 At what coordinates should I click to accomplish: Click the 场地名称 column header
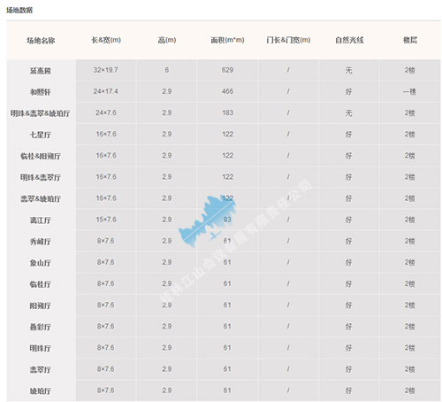(x=41, y=41)
